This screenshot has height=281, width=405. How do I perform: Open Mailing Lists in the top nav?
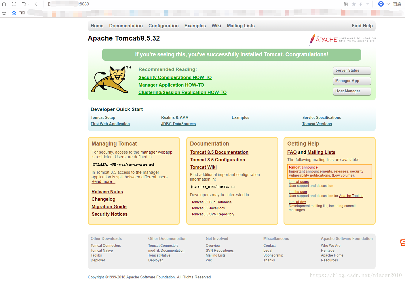(241, 26)
